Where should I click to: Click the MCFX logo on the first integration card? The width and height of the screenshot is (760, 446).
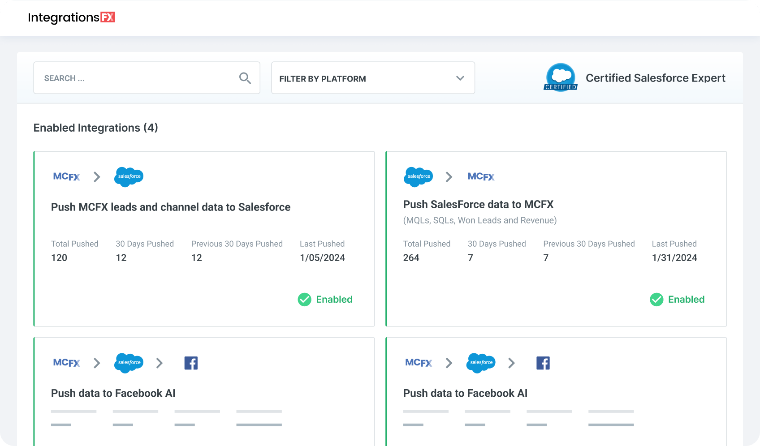[x=66, y=176]
